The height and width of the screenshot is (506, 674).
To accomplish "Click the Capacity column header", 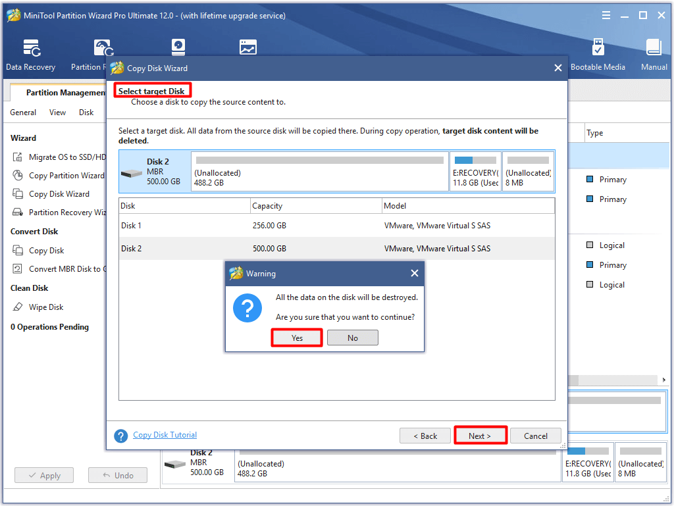I will click(x=317, y=206).
